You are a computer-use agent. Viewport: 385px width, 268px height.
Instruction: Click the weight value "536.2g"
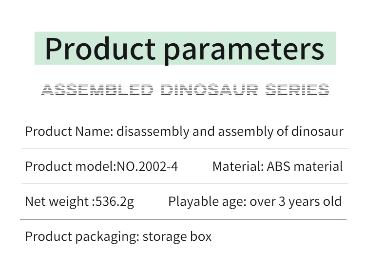click(x=113, y=201)
